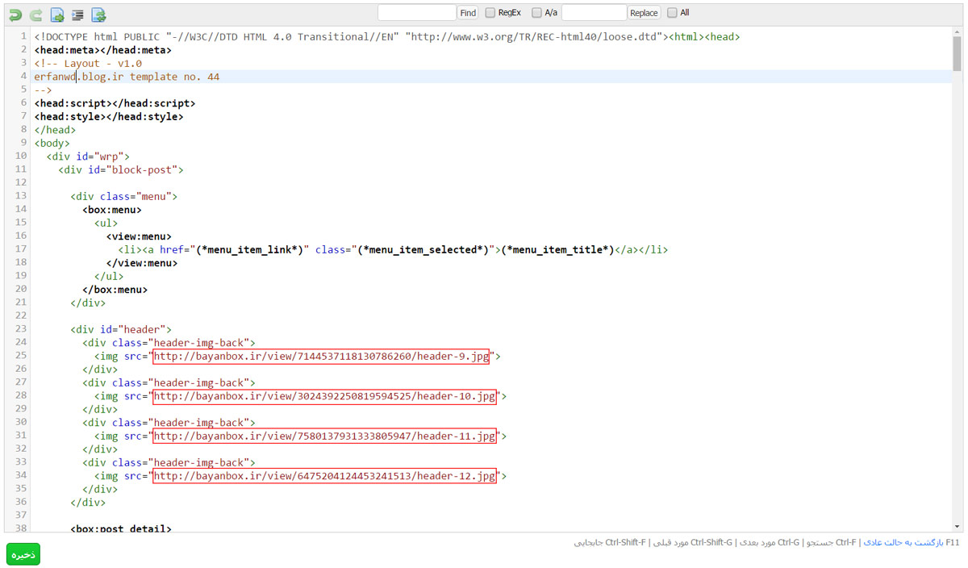Click the header-11.jpg image URL
The height and width of the screenshot is (568, 968).
click(324, 436)
